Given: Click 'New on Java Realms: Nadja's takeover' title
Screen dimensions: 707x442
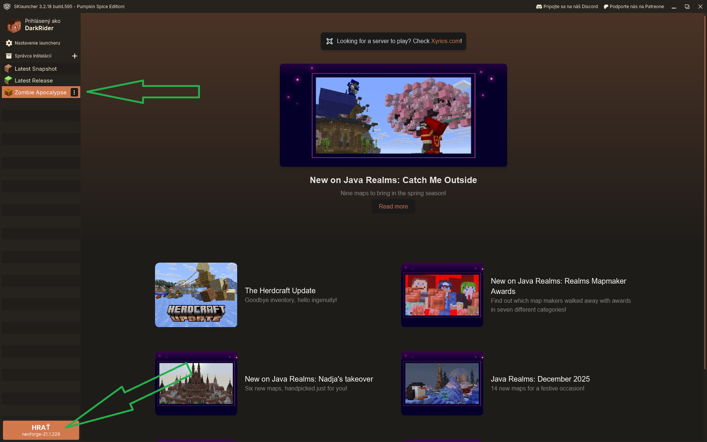Looking at the screenshot, I should coord(309,379).
